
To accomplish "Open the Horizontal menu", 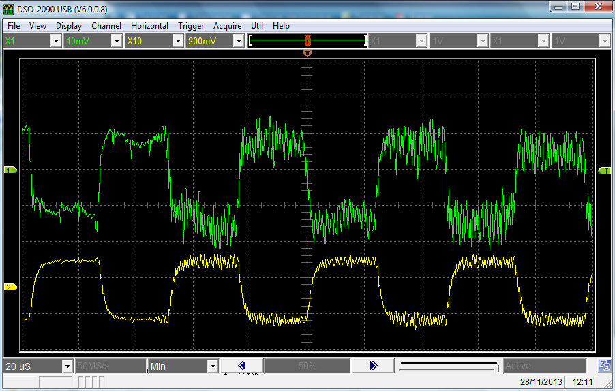I will (149, 26).
